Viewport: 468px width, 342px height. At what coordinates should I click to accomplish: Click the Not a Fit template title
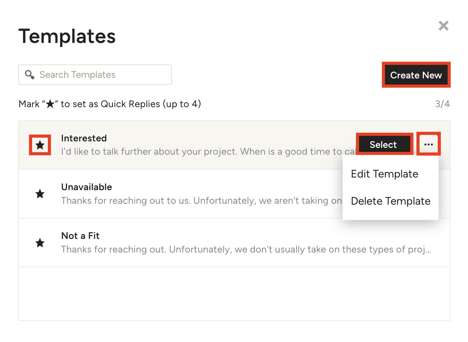tap(80, 236)
